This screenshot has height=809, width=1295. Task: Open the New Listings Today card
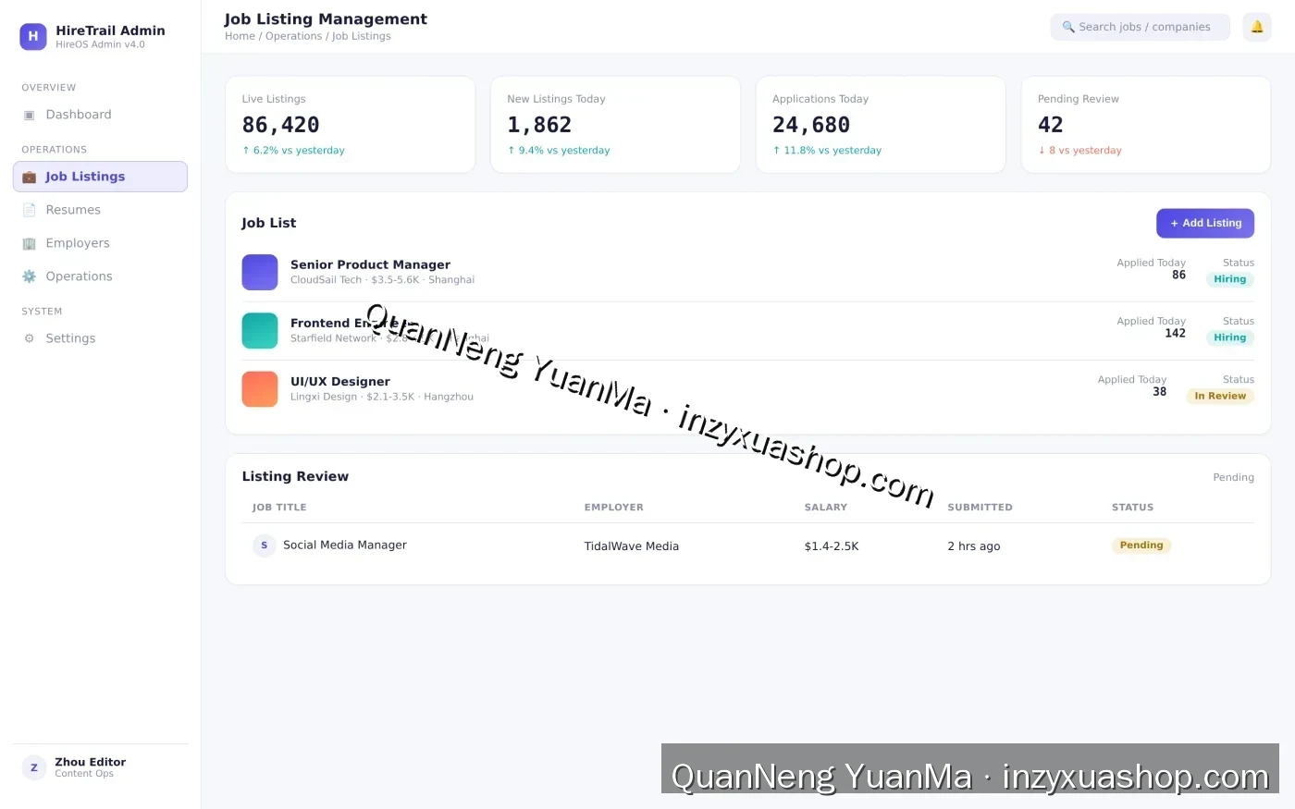point(615,125)
